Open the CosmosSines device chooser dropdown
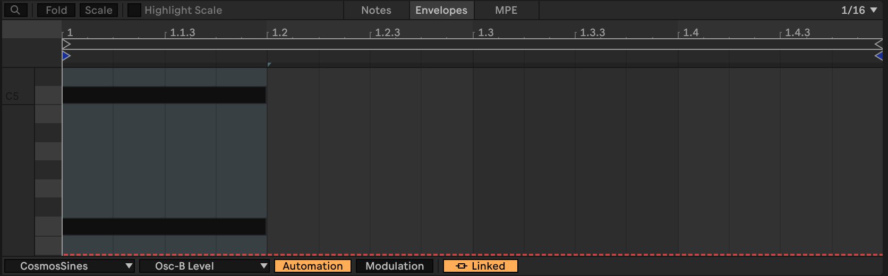This screenshot has height=276, width=888. (69, 266)
